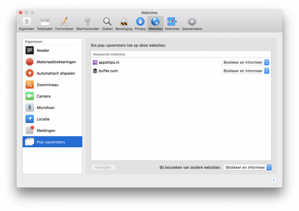This screenshot has width=299, height=211.
Task: Select Materiaalblokkeringen stop-sign item
Action: (52, 62)
